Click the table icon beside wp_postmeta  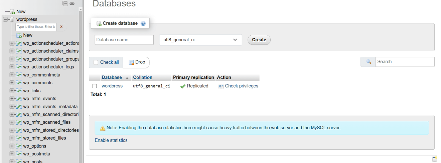coord(19,154)
